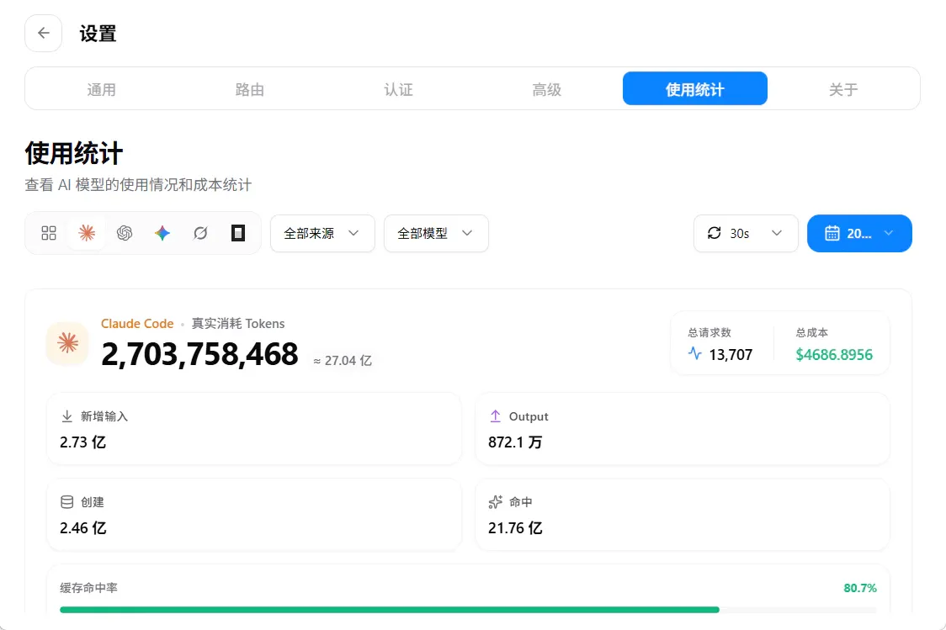Viewport: 946px width, 630px height.
Task: Click the ≈ 27.04 亿 approximation
Action: click(x=343, y=361)
